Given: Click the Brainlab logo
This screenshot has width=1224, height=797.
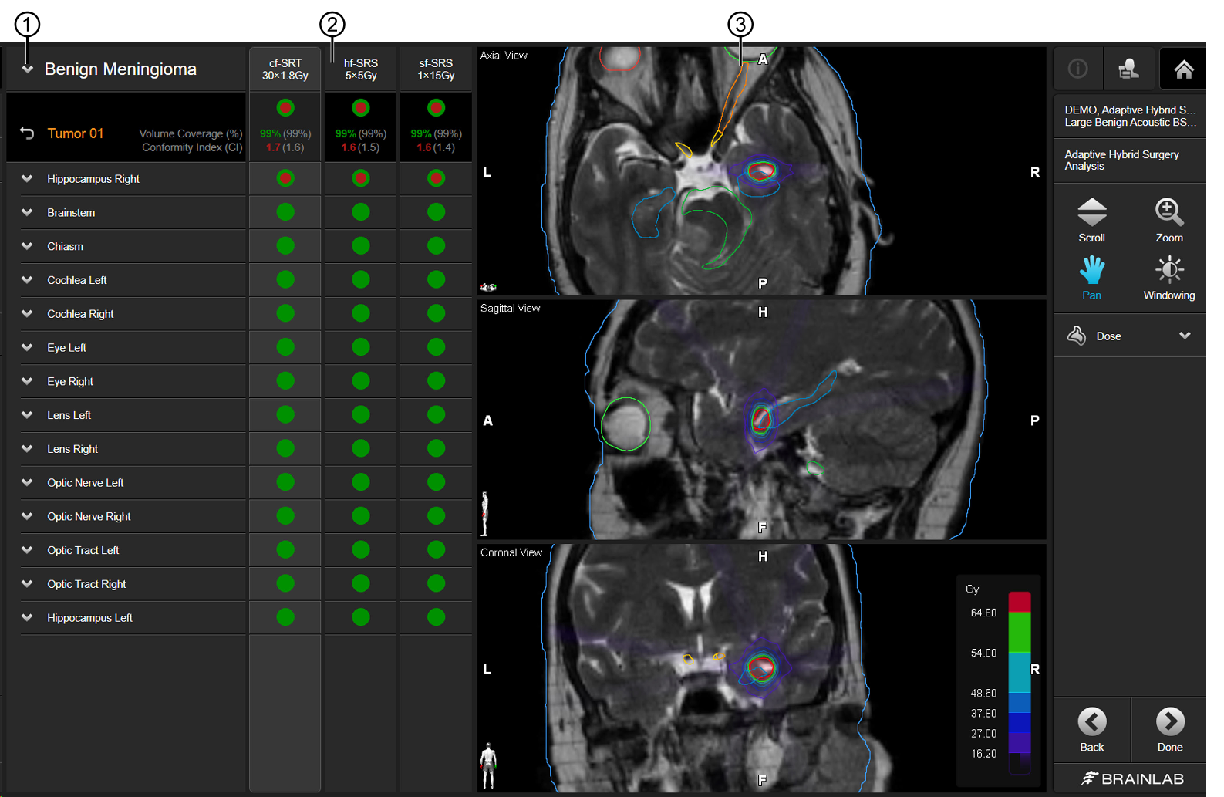Looking at the screenshot, I should click(x=1131, y=778).
